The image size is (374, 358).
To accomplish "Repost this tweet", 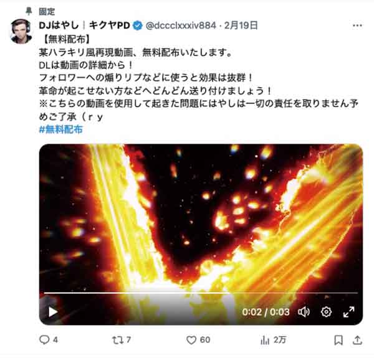I will (x=122, y=340).
